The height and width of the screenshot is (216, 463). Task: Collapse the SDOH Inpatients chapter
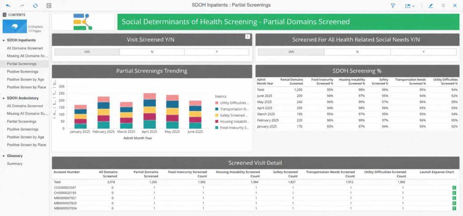coord(4,40)
